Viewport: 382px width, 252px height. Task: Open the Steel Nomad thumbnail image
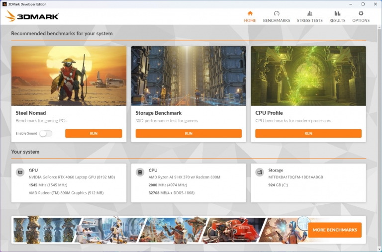tap(69, 76)
